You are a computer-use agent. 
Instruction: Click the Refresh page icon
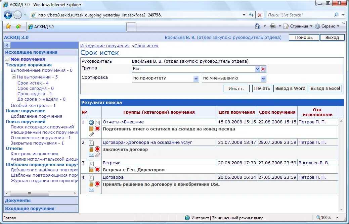pyautogui.click(x=251, y=15)
